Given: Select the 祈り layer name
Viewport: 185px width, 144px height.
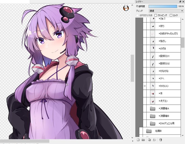Looking at the screenshot, I should (x=162, y=26).
